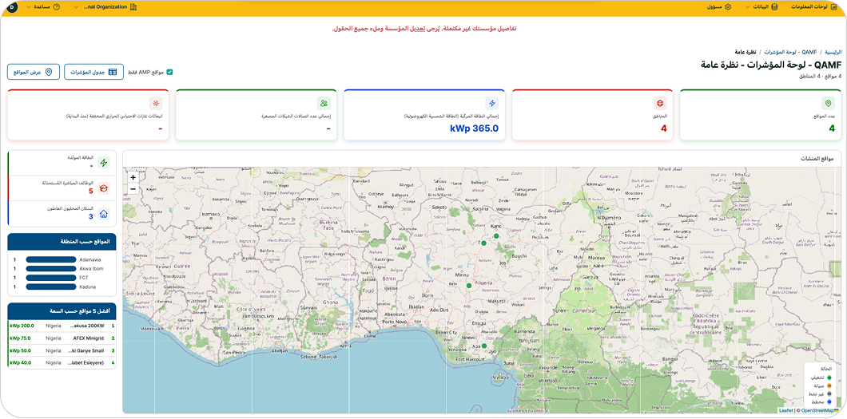Image resolution: width=847 pixels, height=419 pixels.
Task: Click the kWp 365.0 capacity value
Action: click(474, 128)
